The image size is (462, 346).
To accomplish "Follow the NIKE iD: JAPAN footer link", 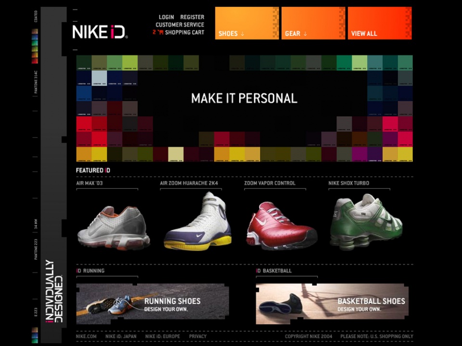I will click(121, 336).
